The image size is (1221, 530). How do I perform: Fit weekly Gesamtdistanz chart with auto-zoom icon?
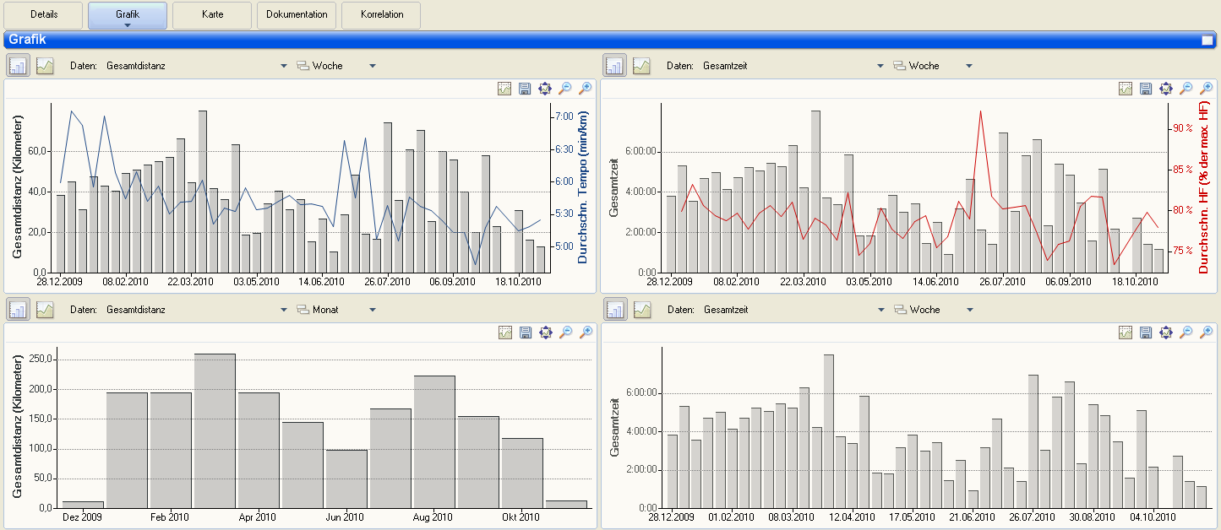(x=545, y=89)
